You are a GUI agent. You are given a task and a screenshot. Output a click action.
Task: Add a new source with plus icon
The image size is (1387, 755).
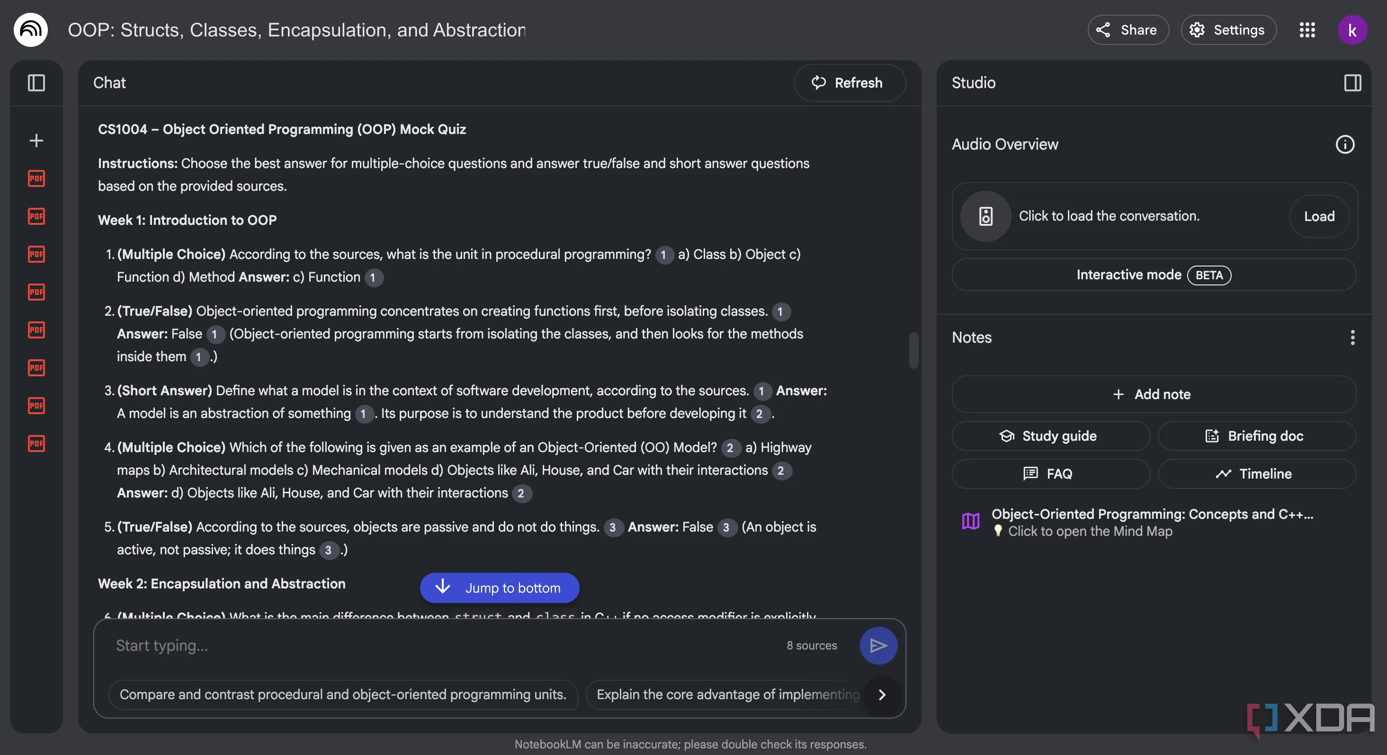point(36,141)
